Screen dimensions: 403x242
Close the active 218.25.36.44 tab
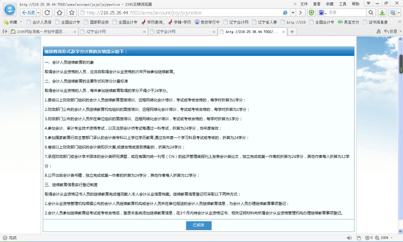point(283,32)
